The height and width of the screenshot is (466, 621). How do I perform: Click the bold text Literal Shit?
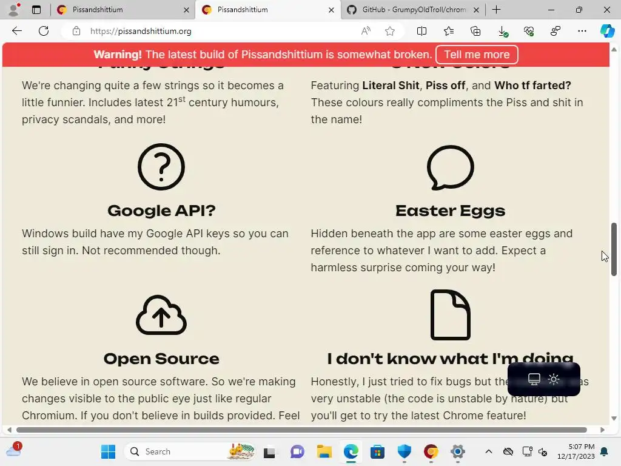click(391, 86)
